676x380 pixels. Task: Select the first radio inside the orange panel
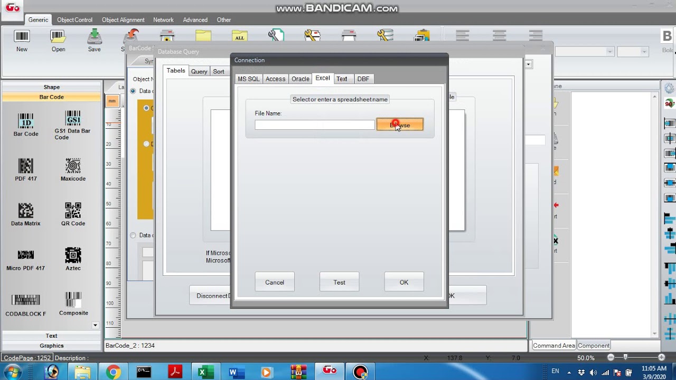pyautogui.click(x=146, y=108)
